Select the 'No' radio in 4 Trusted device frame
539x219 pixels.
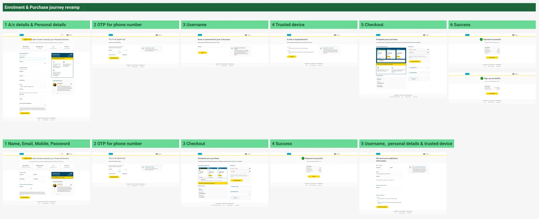[288, 51]
